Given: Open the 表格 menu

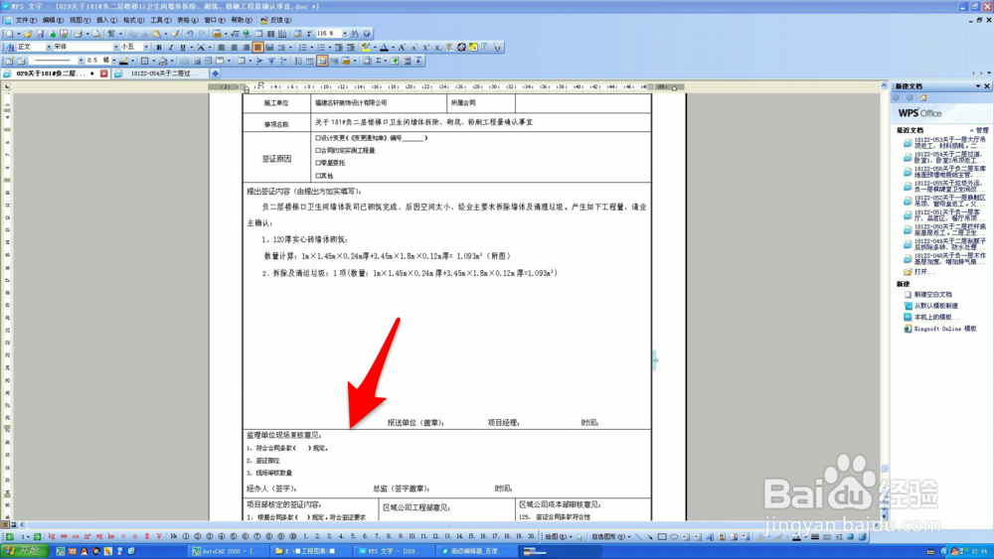Looking at the screenshot, I should 187,20.
